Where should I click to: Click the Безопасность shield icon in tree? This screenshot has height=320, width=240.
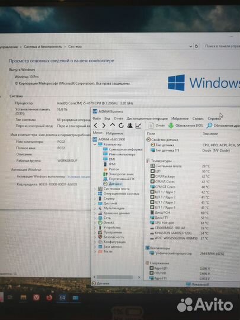(x=100, y=237)
